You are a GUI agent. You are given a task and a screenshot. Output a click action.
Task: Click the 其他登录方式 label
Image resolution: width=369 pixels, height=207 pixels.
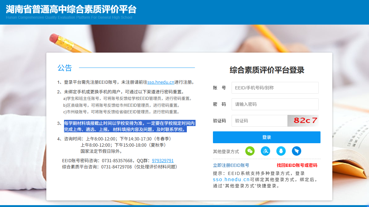[226, 152]
